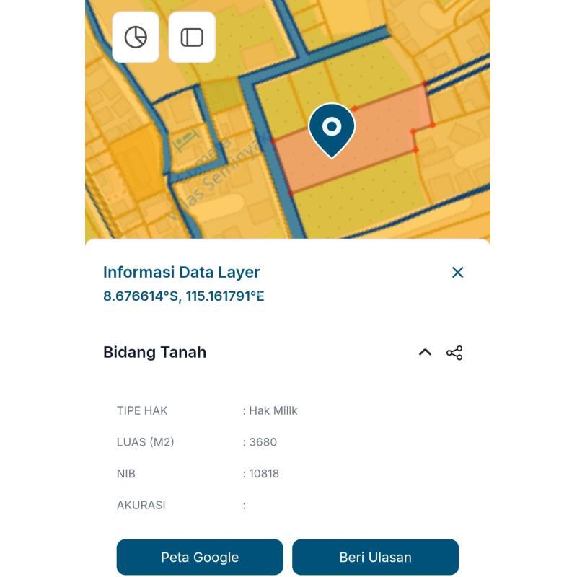Share the Bidang Tanah information
This screenshot has height=577, width=577.
pyautogui.click(x=454, y=353)
